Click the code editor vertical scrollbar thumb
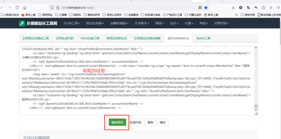This screenshot has width=281, height=139. pos(256,106)
